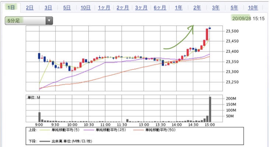Screen dimensions: 270x147
Task: Click the 9:30 time axis label
Action: [x=55, y=125]
